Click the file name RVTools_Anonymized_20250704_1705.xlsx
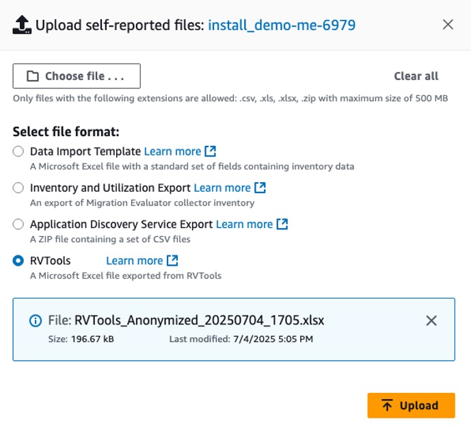The width and height of the screenshot is (471, 434). click(x=199, y=320)
